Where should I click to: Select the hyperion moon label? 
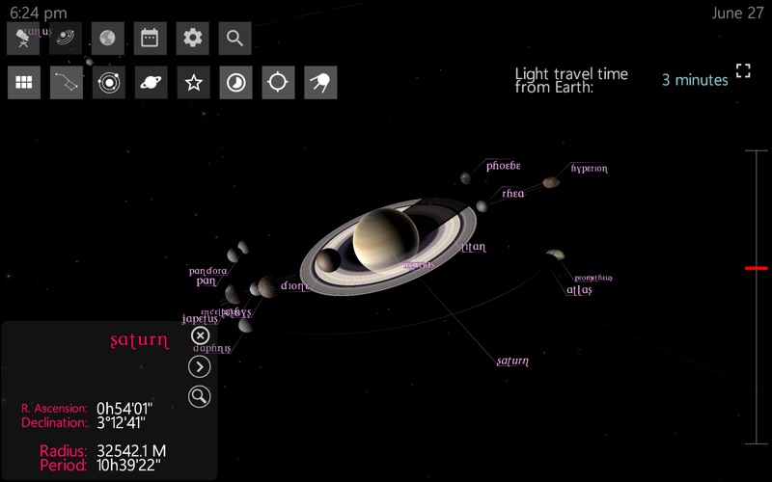point(590,169)
